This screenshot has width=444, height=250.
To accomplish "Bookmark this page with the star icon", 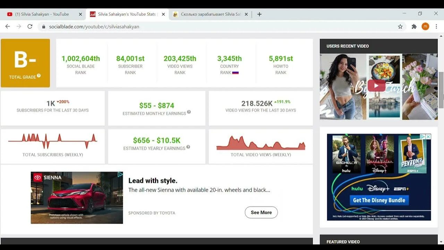I will click(x=400, y=26).
